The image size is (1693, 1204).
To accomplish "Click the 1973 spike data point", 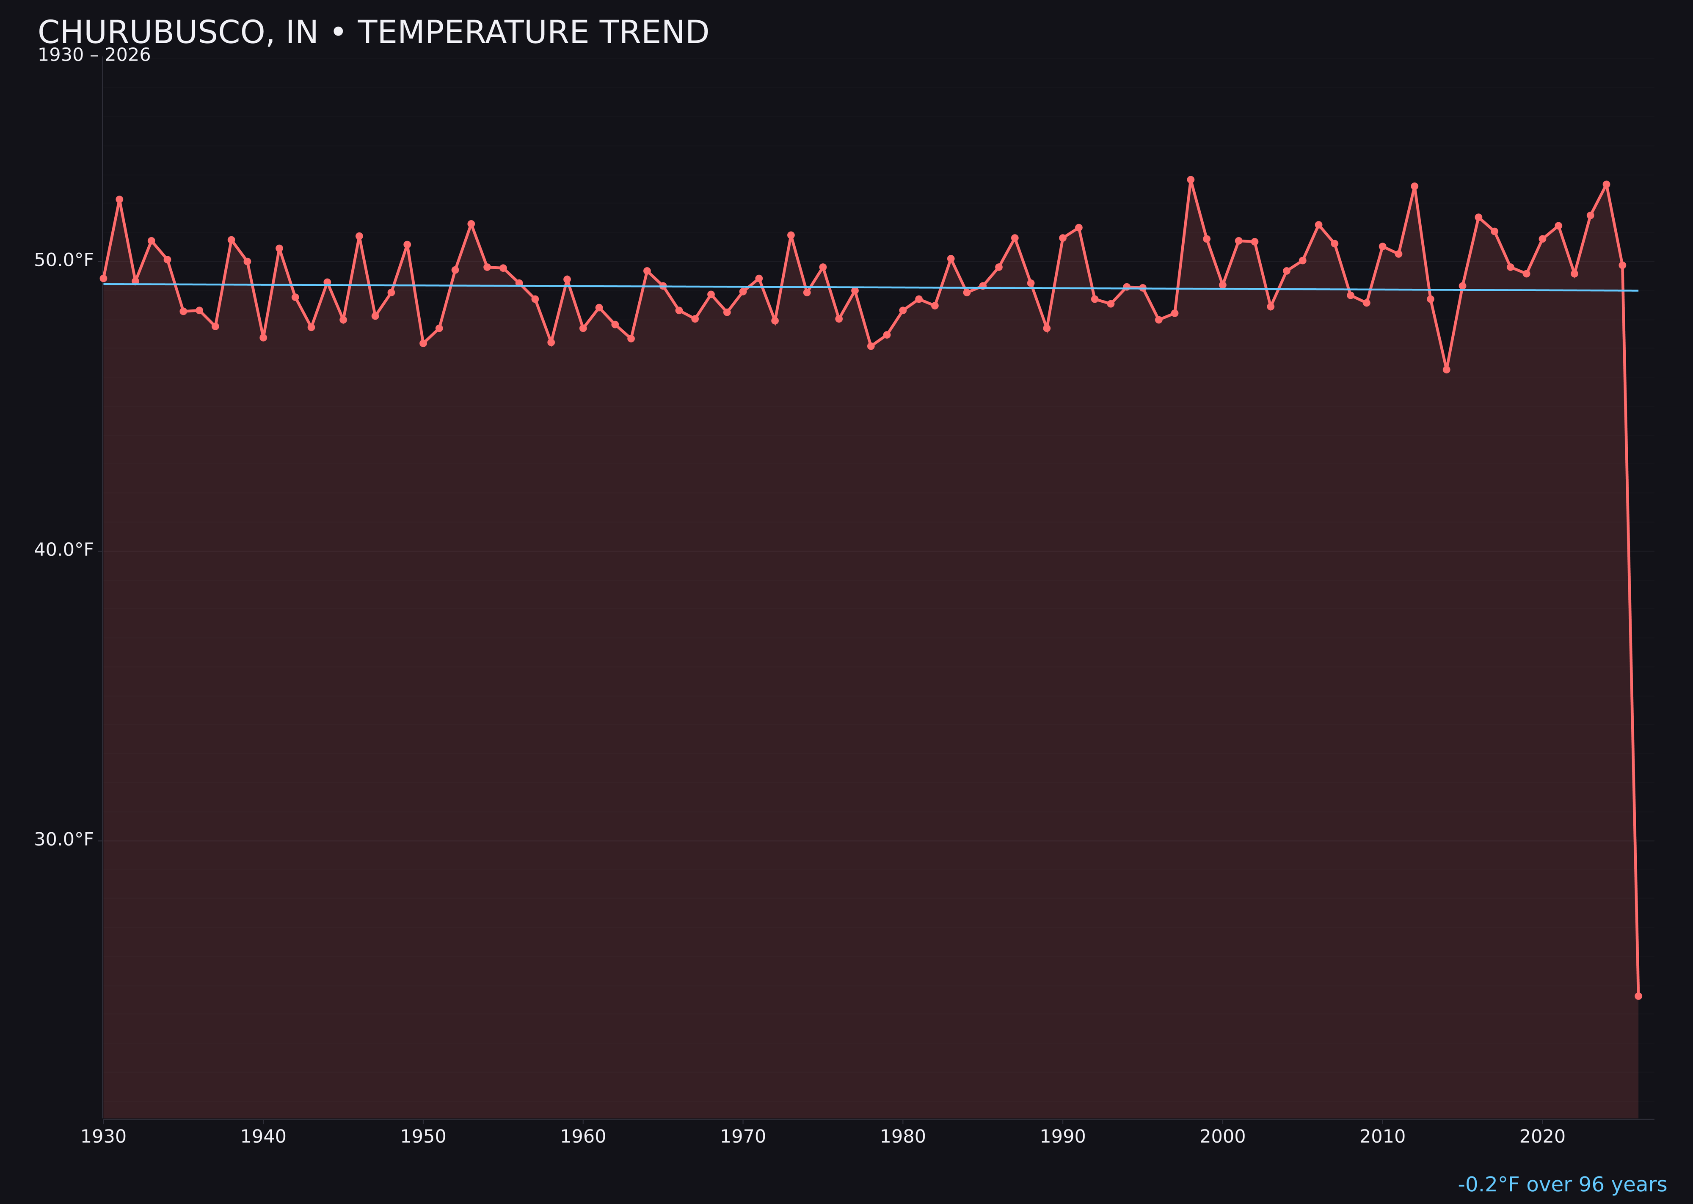I will pos(790,234).
